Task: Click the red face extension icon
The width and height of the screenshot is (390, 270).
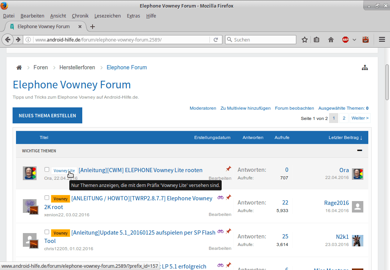Action: click(365, 40)
